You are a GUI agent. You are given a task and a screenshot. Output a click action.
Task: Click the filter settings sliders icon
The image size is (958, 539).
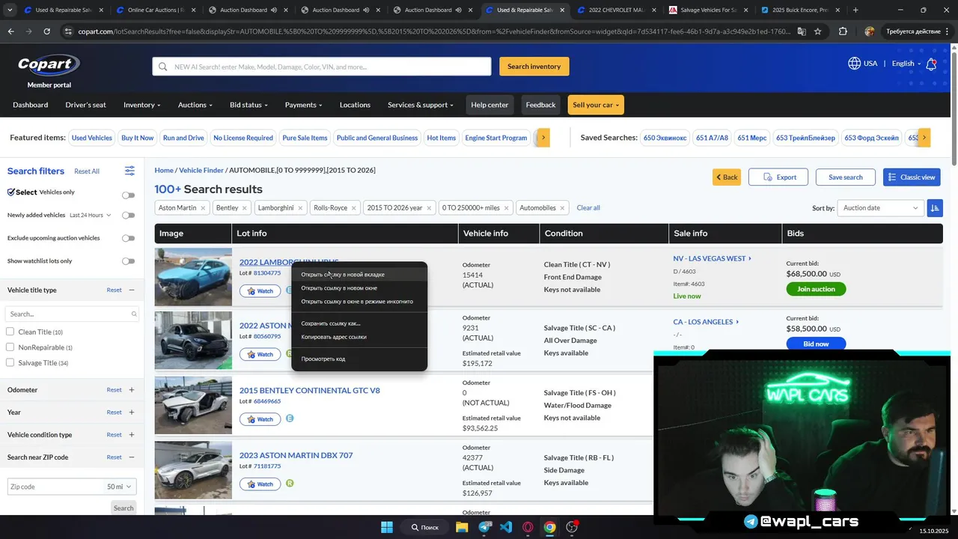pos(129,171)
